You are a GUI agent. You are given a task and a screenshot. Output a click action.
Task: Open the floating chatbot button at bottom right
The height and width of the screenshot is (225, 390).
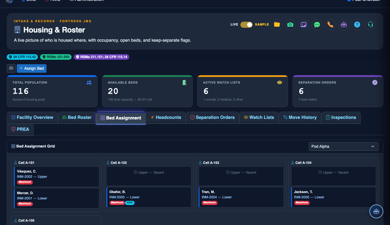(376, 211)
